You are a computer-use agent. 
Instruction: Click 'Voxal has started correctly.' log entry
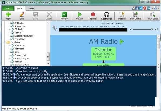tap(32, 71)
